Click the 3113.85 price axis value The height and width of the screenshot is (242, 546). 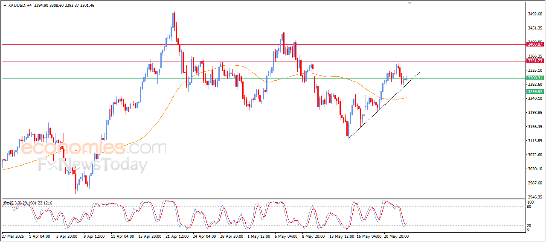535,141
